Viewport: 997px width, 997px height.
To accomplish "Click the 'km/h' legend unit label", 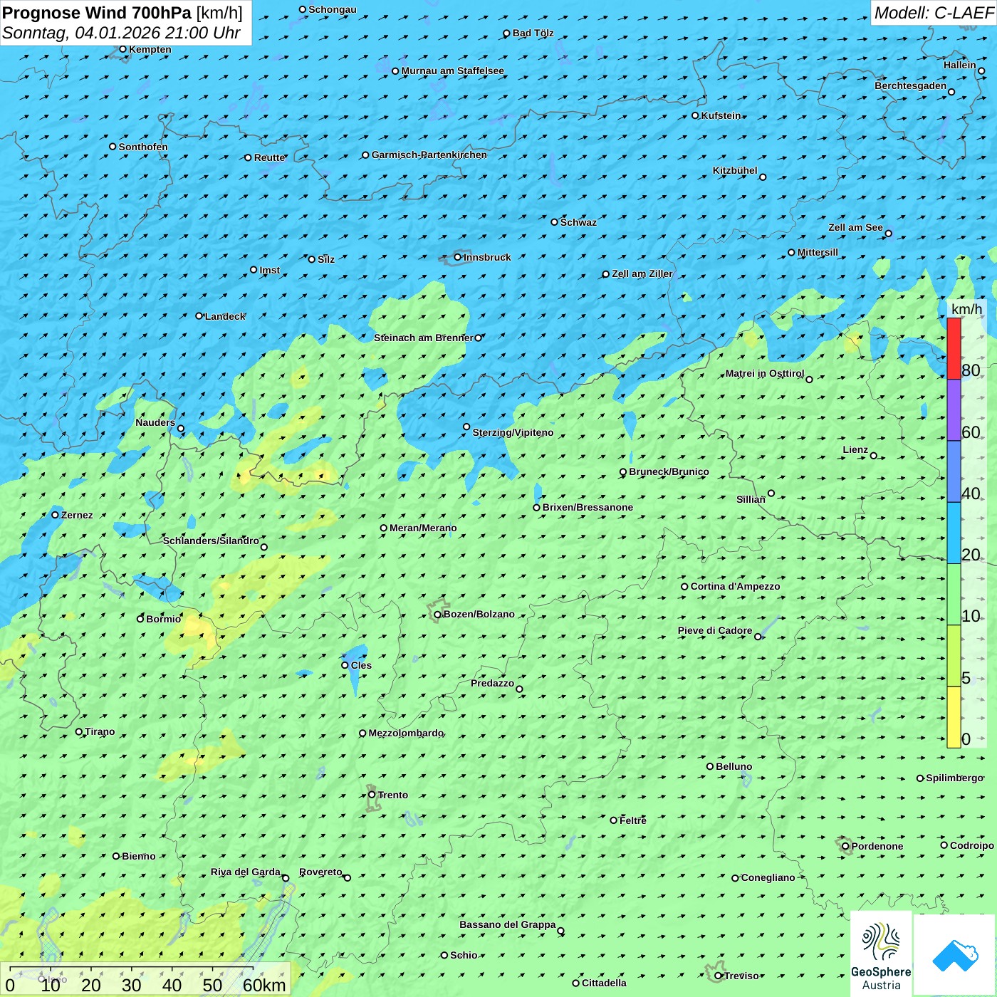I will click(966, 309).
